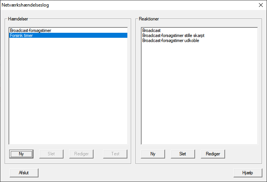The width and height of the screenshot is (267, 182).
Task: Delete reaction using 'Slet' under Reaktioner
Action: 183,154
